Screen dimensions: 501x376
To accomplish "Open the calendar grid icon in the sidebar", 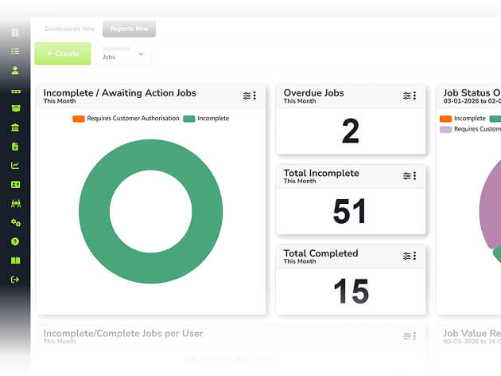I will (x=15, y=33).
